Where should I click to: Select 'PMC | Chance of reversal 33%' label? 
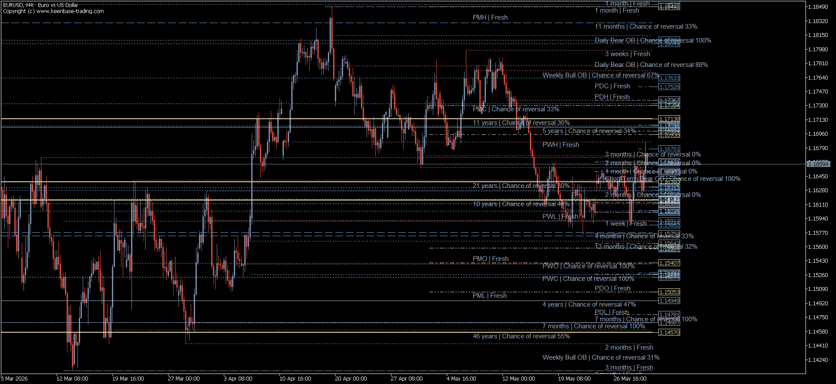click(x=516, y=109)
